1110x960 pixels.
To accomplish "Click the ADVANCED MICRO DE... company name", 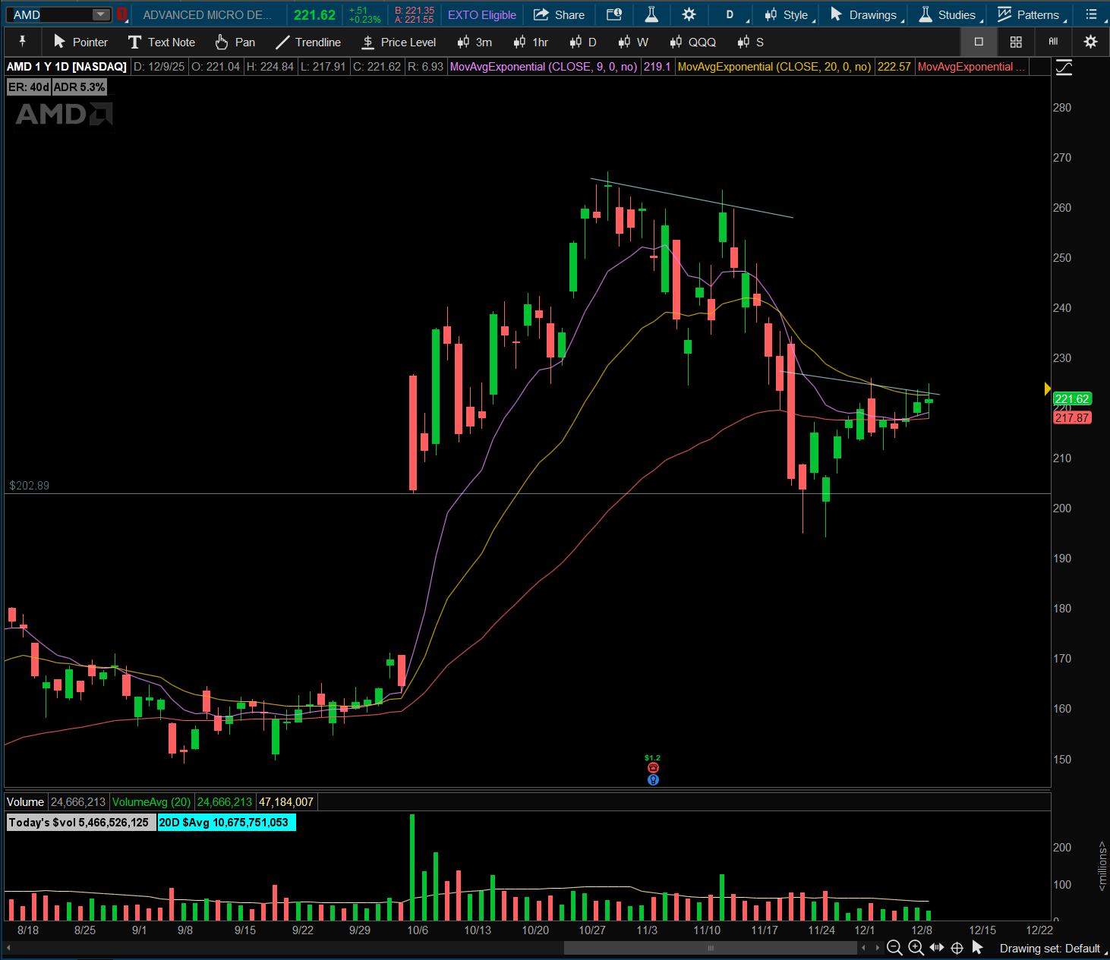I will click(207, 14).
